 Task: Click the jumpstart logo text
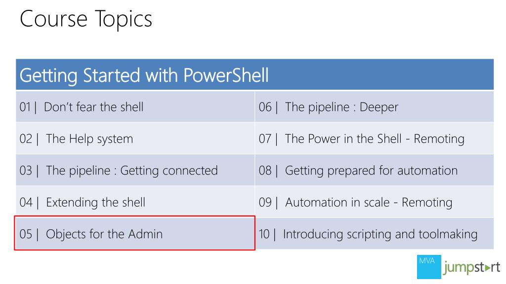[472, 268]
